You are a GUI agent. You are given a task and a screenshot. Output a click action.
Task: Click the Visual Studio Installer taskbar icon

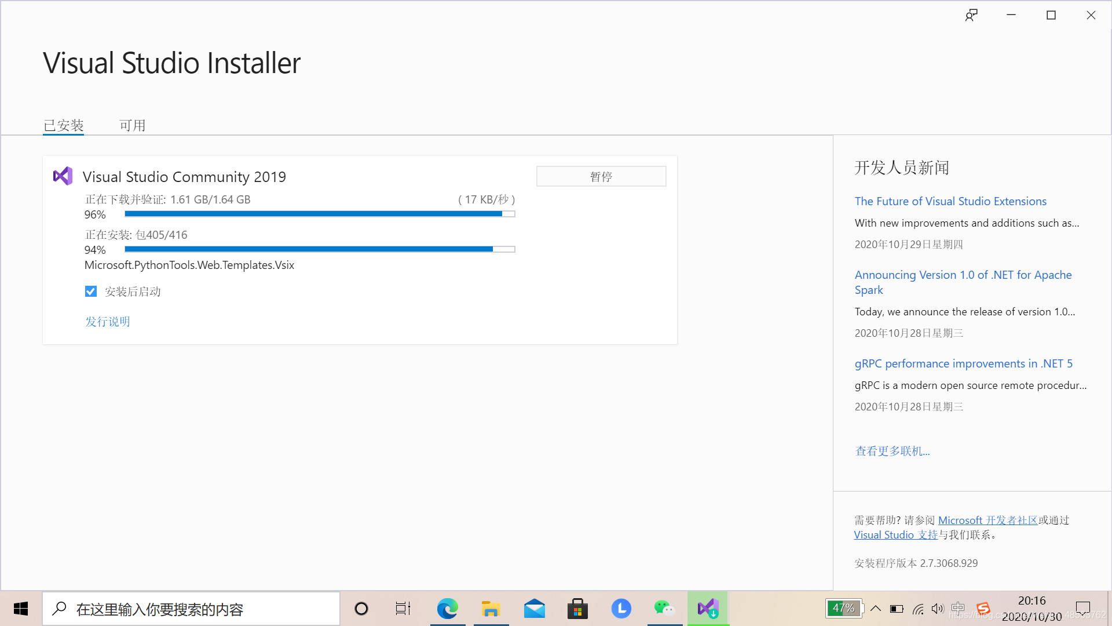coord(708,609)
